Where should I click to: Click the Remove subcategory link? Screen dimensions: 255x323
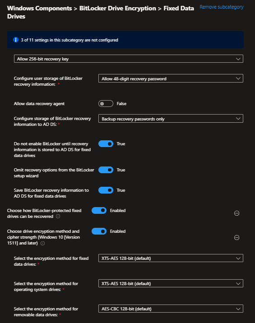point(222,7)
